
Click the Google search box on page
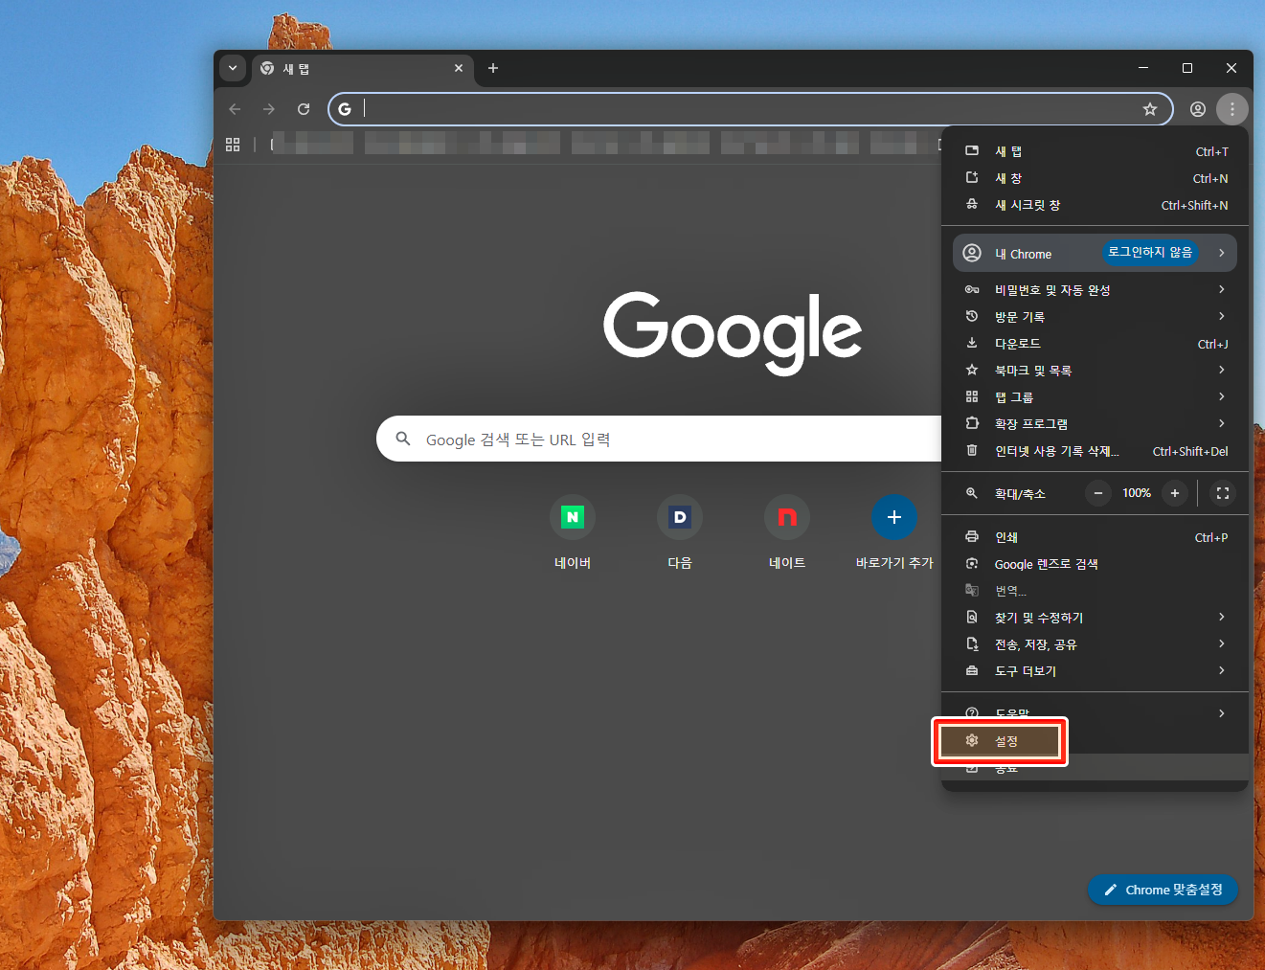[x=661, y=439]
